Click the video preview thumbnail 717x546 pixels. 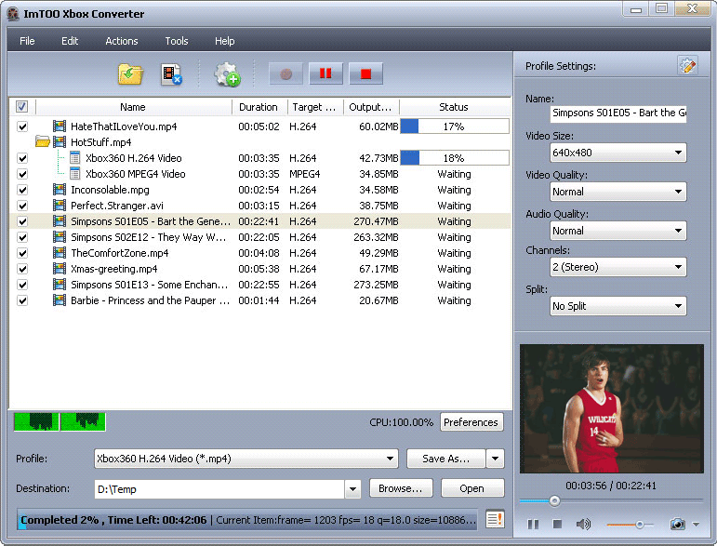(611, 408)
